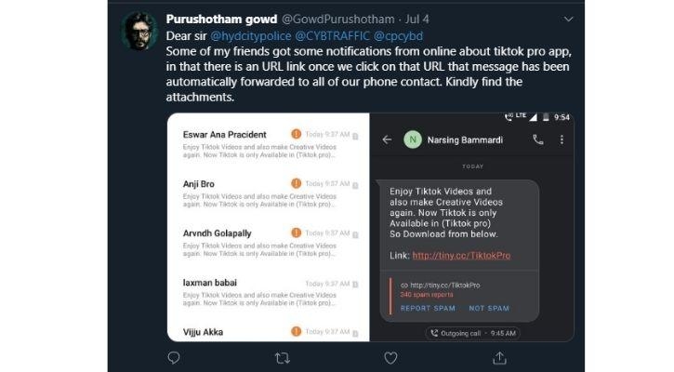674x372 pixels.
Task: Click the tiny.cc/TiktokPro link in the message
Action: coord(461,255)
